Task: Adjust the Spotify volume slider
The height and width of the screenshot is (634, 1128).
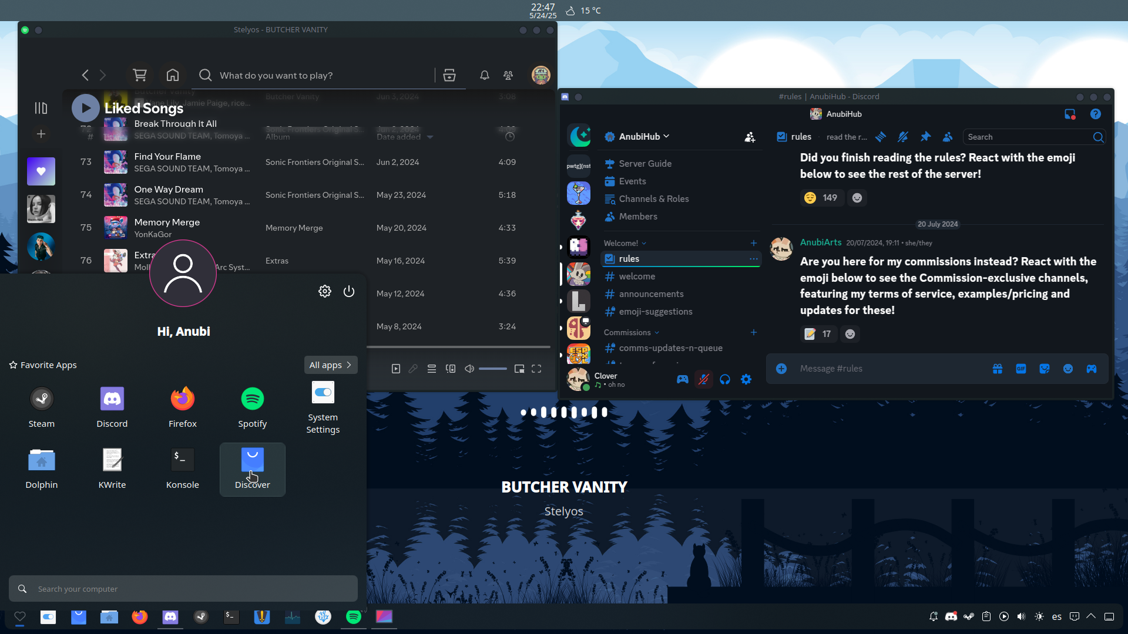Action: pyautogui.click(x=493, y=369)
